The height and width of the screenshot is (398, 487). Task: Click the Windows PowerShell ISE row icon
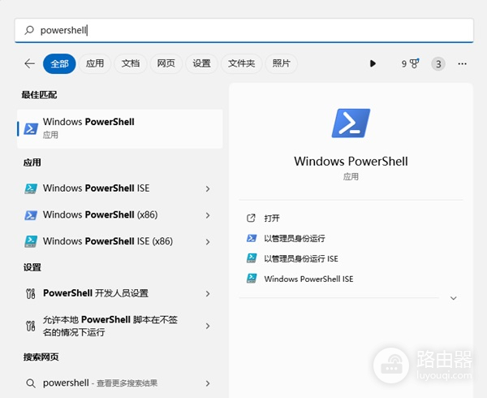click(x=31, y=188)
